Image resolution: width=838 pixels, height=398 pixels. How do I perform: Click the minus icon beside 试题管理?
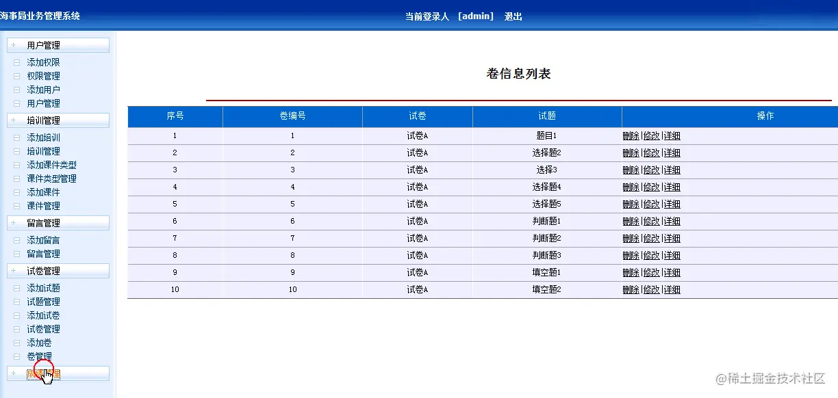coord(15,302)
